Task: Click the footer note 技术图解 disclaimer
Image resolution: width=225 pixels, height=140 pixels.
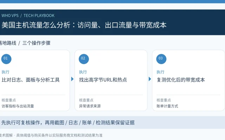Action: tap(51, 135)
